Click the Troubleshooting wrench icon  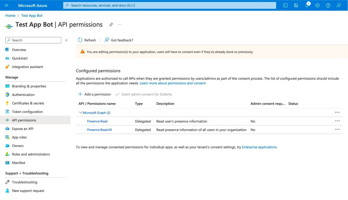coord(7,182)
